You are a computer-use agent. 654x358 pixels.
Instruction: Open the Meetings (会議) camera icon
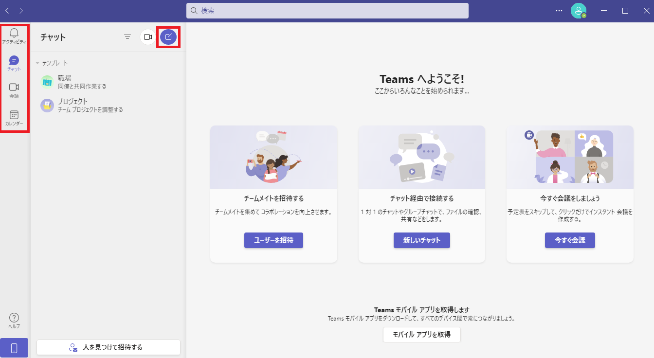(14, 89)
